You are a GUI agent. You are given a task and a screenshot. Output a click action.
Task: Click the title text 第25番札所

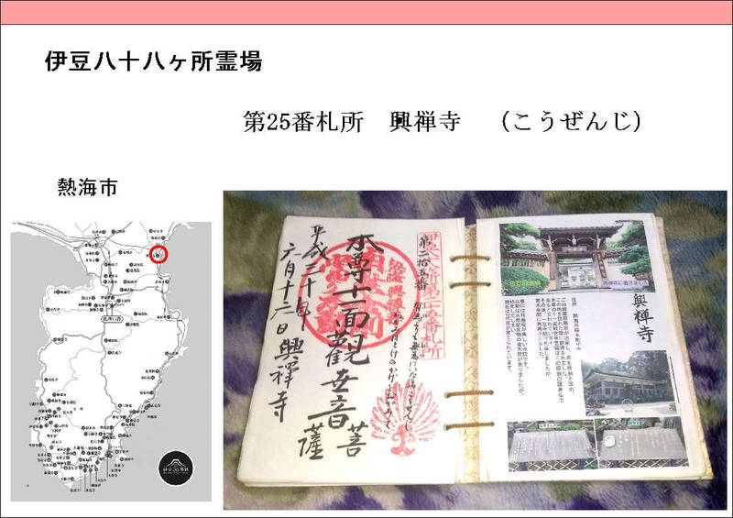pyautogui.click(x=303, y=122)
